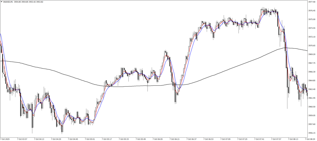
Task: Click the 3964.85 price axis label
Action: pyautogui.click(x=312, y=81)
